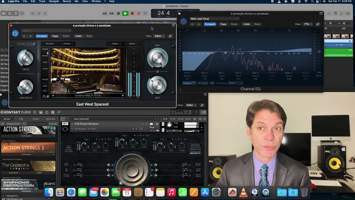Click Compare in the SpacesII plugin header
This screenshot has width=355, height=200.
click(42, 36)
